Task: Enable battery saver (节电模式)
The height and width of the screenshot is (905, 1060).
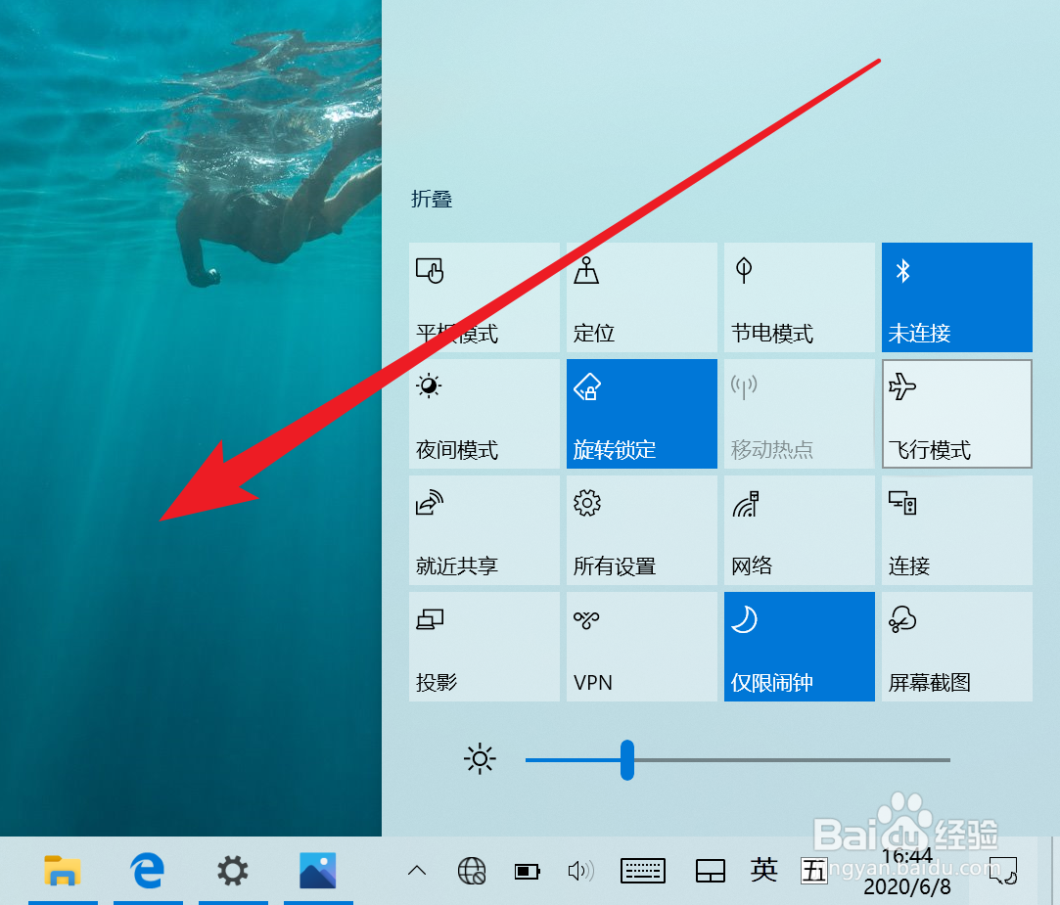Action: pos(799,297)
